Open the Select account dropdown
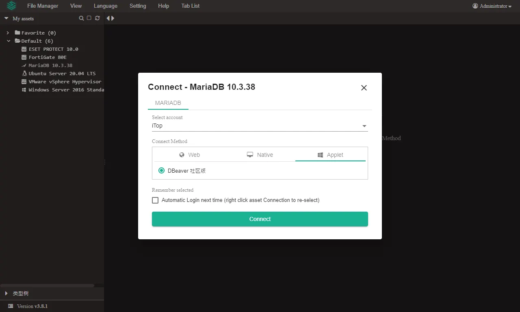This screenshot has height=312, width=520. (x=260, y=126)
